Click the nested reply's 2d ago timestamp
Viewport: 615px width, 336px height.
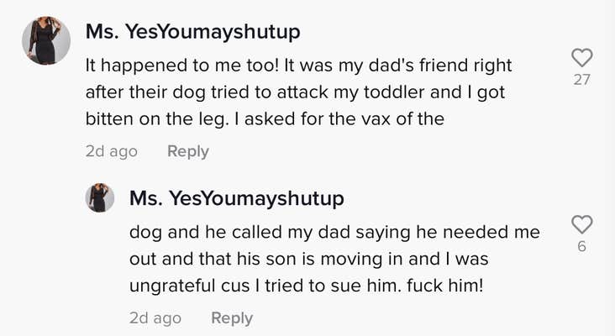[x=155, y=318]
